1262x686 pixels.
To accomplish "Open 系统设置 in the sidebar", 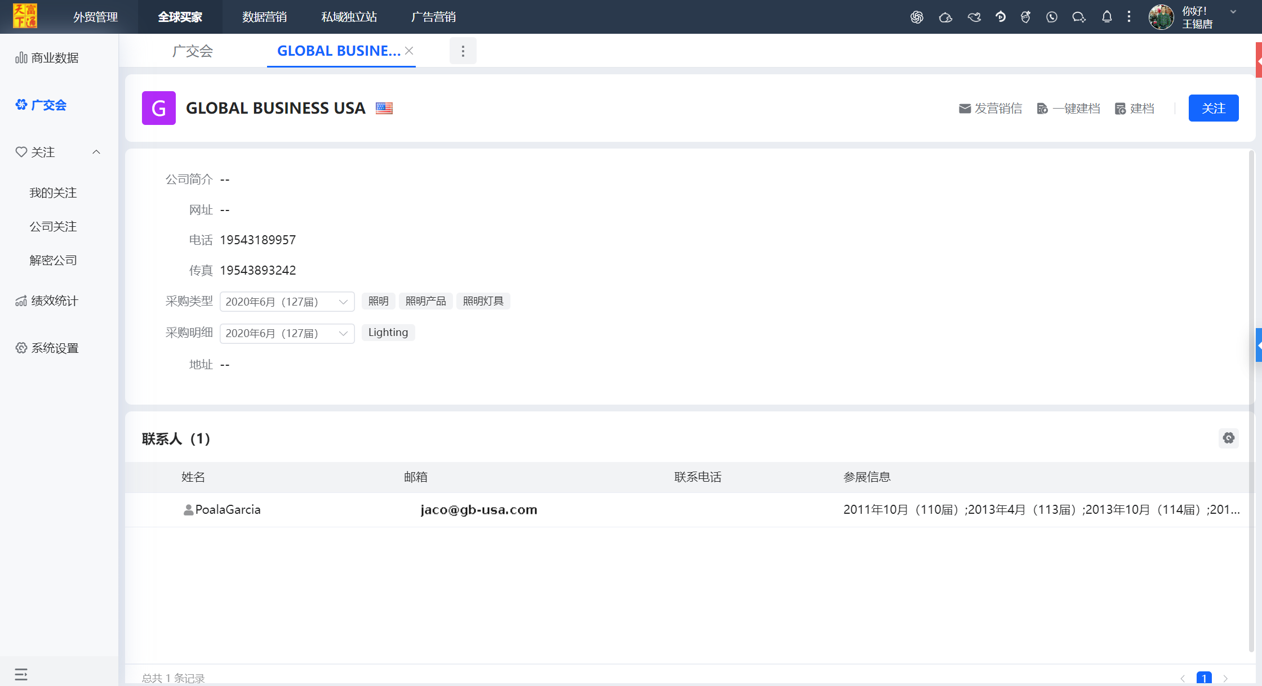I will point(55,348).
